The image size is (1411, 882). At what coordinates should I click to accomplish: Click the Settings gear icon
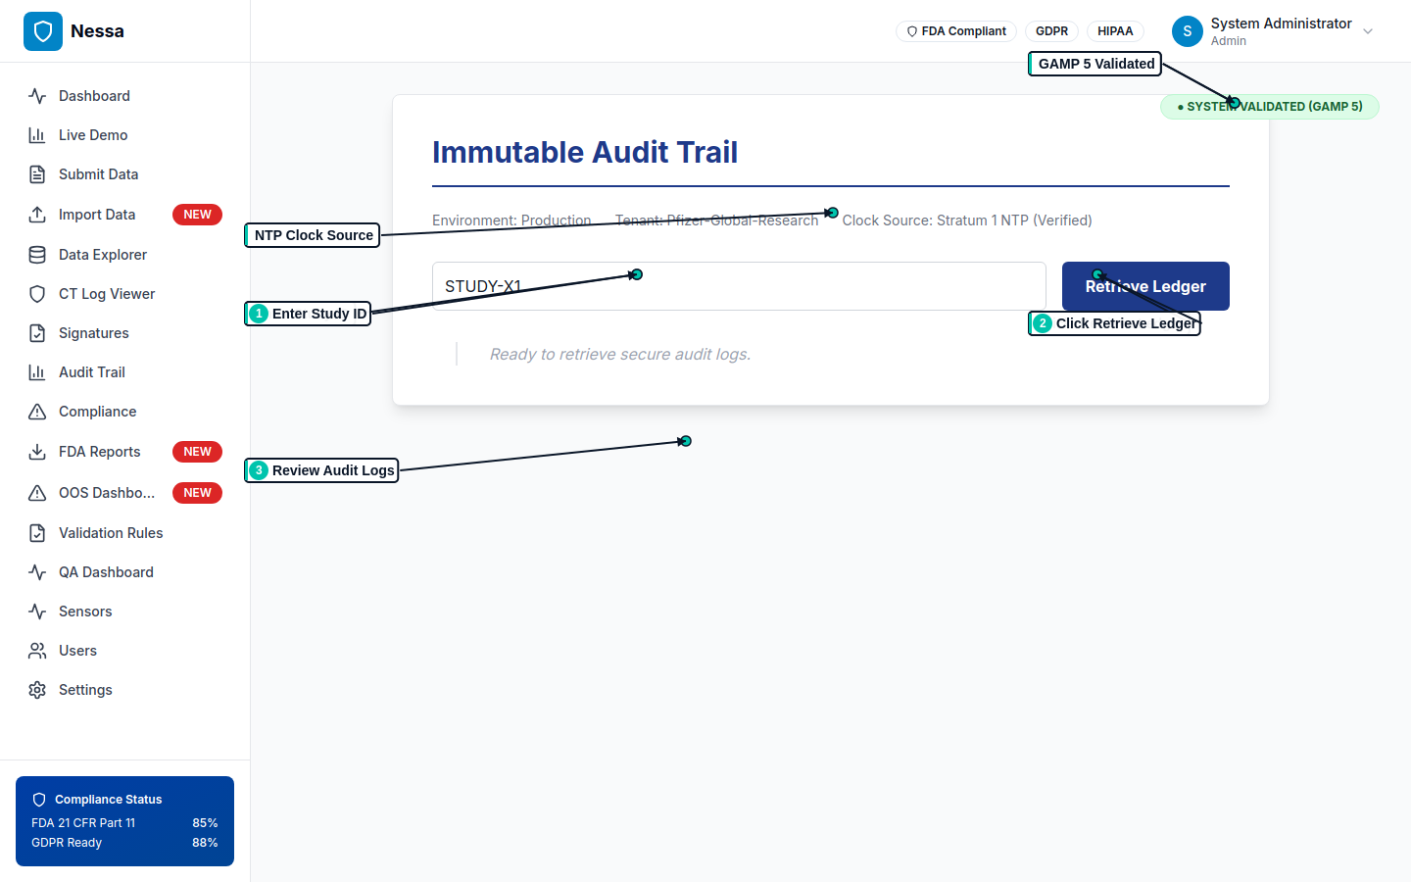click(37, 690)
